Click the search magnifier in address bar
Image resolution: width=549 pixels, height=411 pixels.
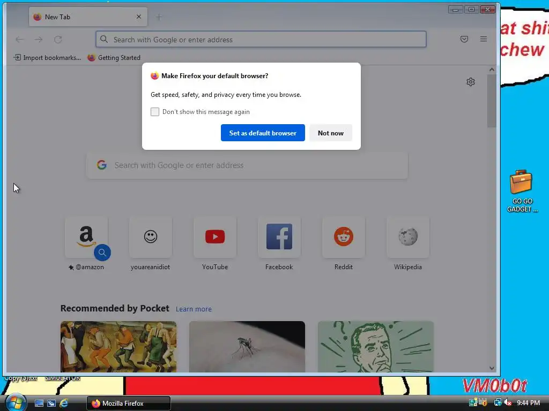104,39
